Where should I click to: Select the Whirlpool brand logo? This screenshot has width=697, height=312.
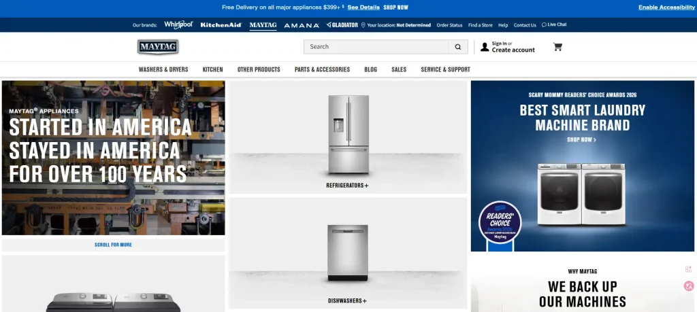click(x=178, y=25)
